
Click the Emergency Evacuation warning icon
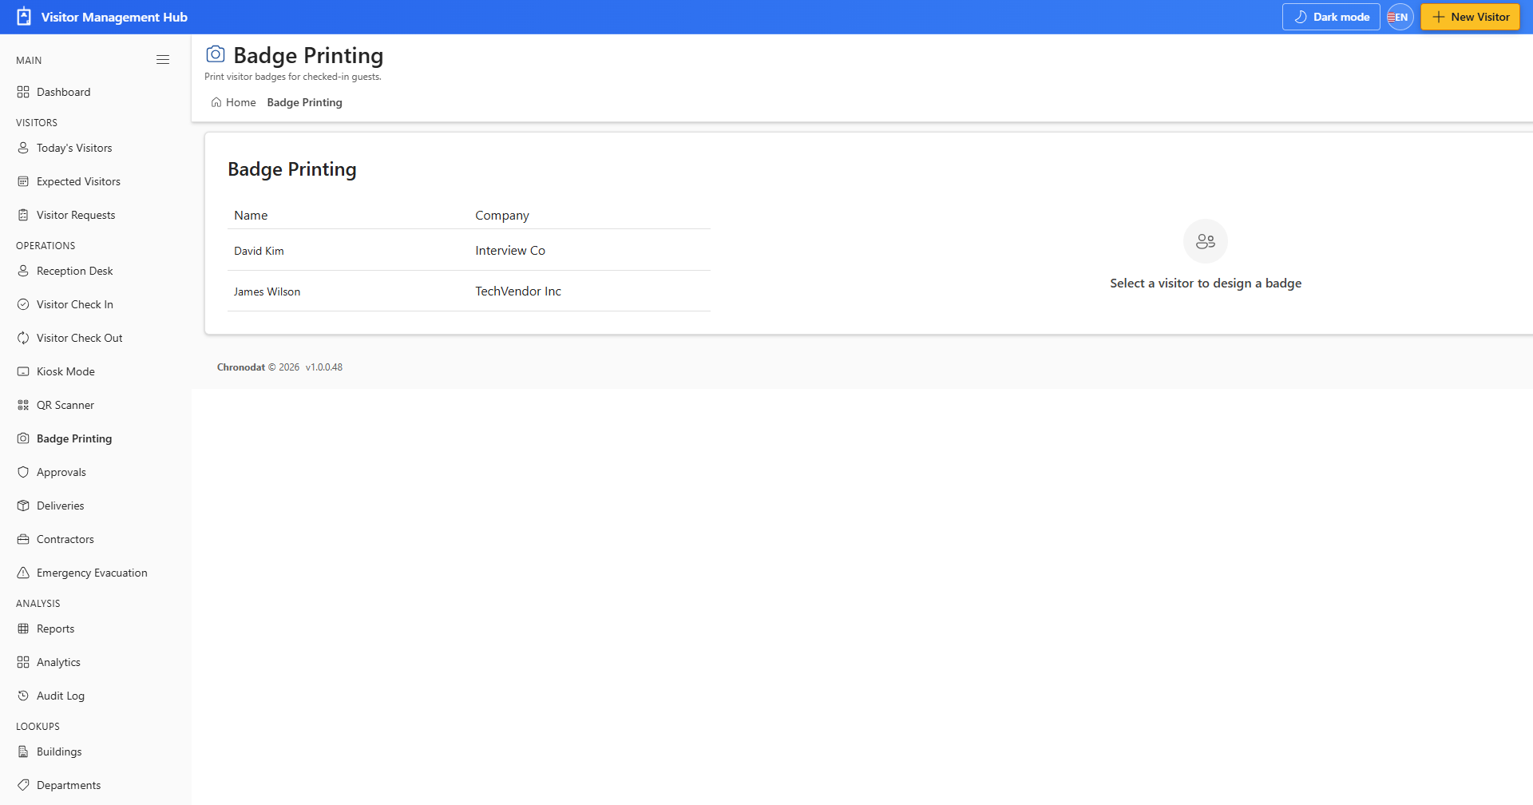(23, 573)
